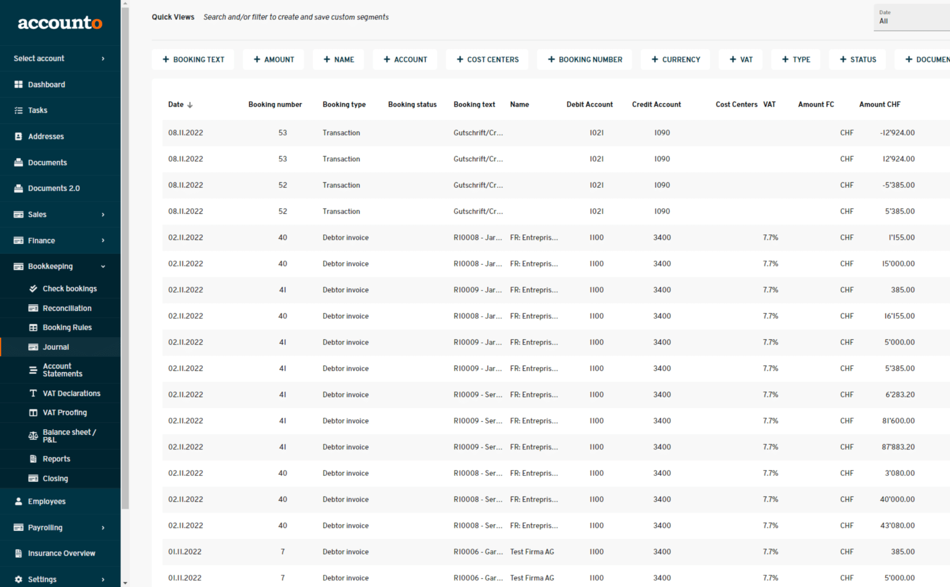The image size is (950, 587).
Task: Add a Cost Centers filter
Action: pos(487,59)
